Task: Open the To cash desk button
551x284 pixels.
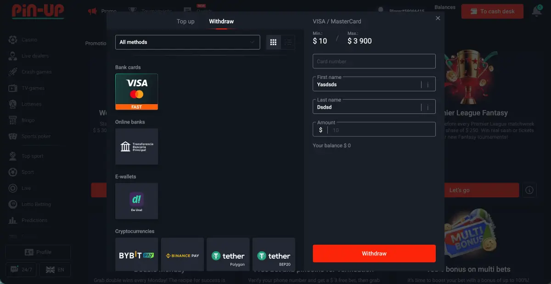Action: pos(492,11)
